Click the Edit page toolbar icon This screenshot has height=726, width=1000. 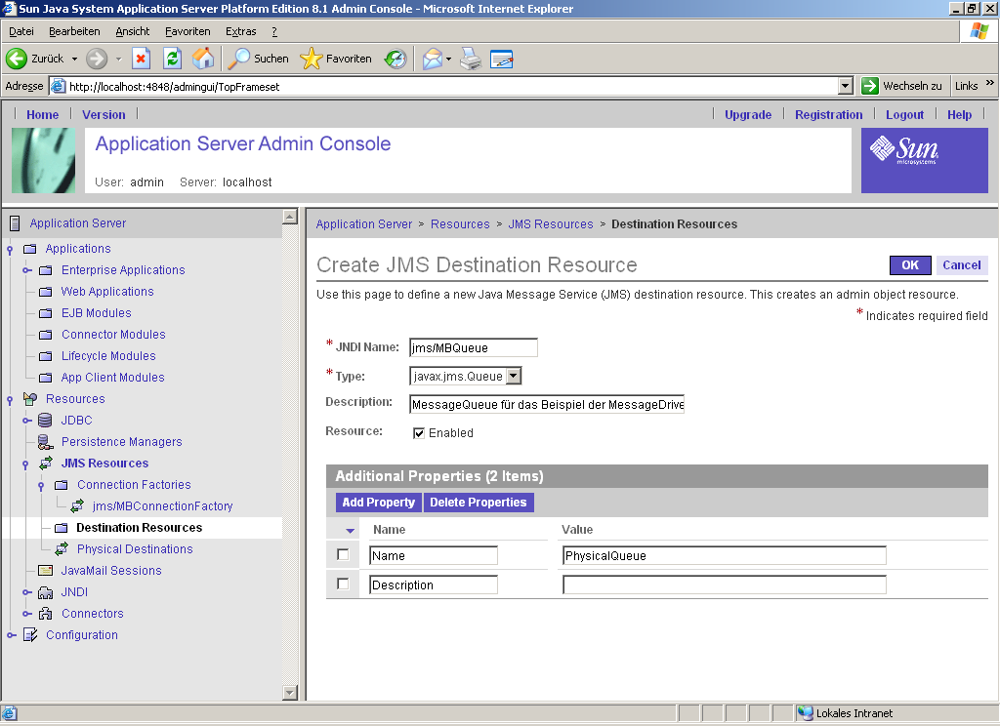coord(502,59)
